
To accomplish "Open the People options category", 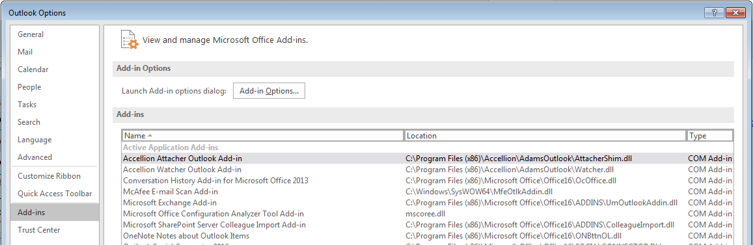I will tap(55, 87).
